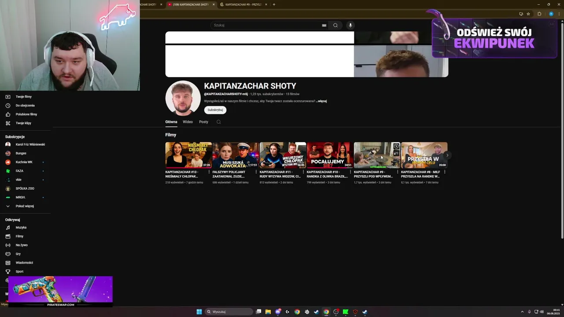Open thumbnail for Nieśmiały Chłopak video
The height and width of the screenshot is (317, 564).
click(189, 155)
